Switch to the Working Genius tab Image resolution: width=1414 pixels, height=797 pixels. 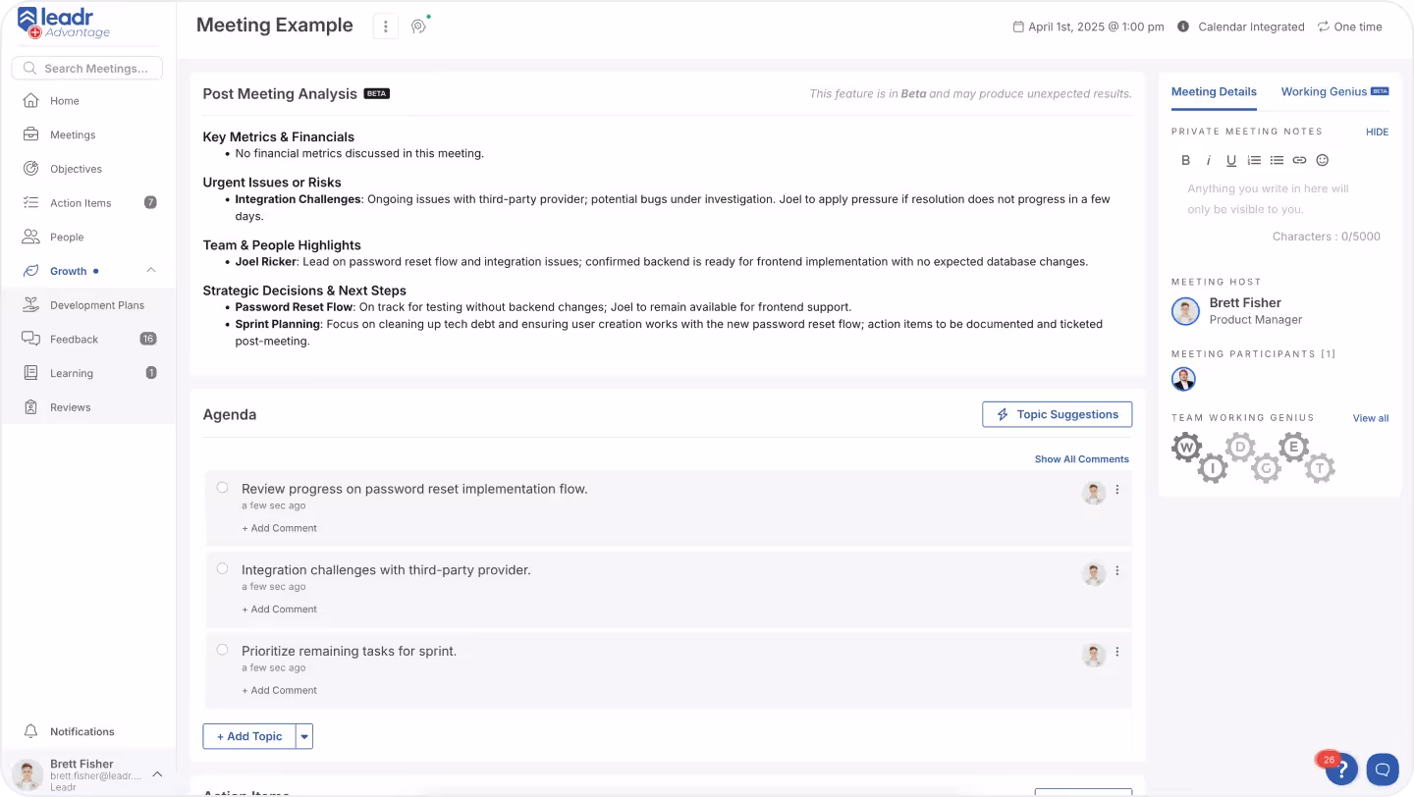(1334, 91)
